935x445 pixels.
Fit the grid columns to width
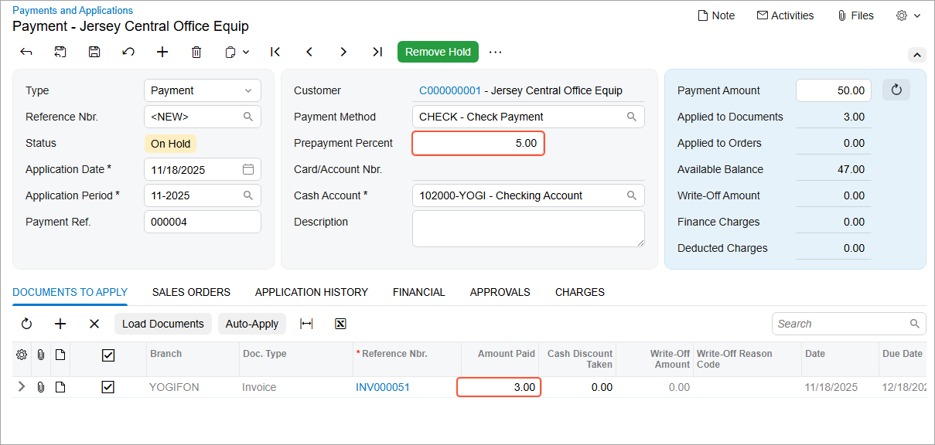(306, 324)
